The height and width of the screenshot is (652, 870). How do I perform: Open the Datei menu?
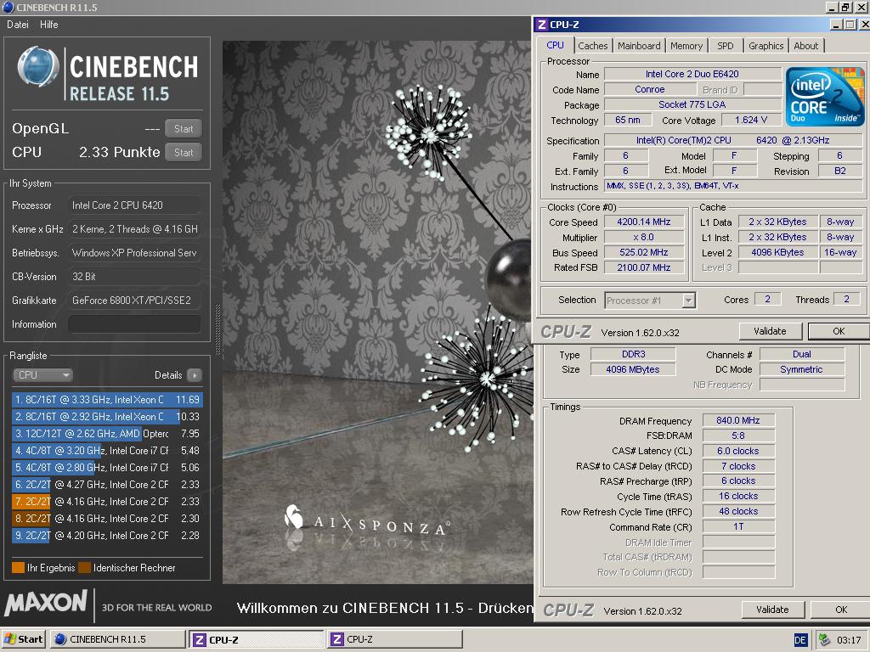click(x=18, y=25)
